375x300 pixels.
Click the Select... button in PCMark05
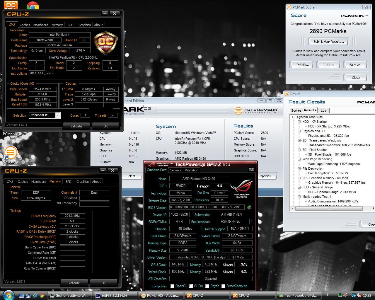(x=132, y=176)
